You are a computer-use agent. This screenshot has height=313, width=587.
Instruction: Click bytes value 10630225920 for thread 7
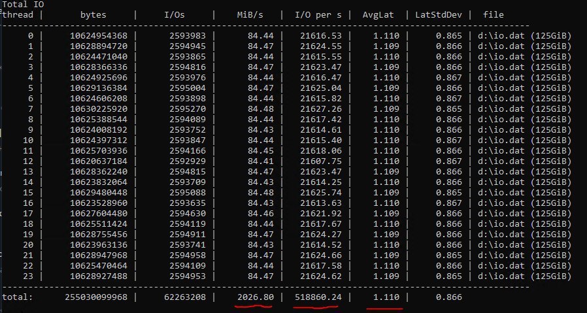(x=99, y=109)
